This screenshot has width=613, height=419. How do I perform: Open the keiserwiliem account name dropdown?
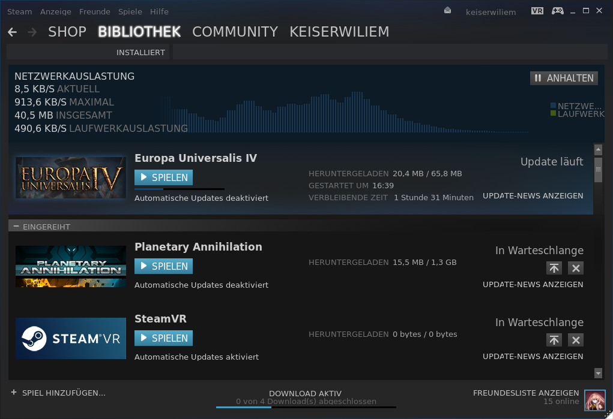click(x=491, y=12)
